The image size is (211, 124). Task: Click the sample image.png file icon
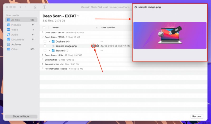pyautogui.click(x=53, y=46)
